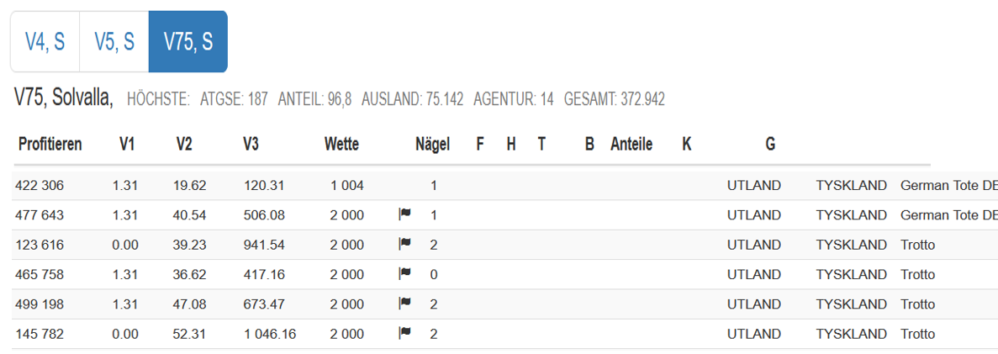Click the Wette column header

(342, 145)
